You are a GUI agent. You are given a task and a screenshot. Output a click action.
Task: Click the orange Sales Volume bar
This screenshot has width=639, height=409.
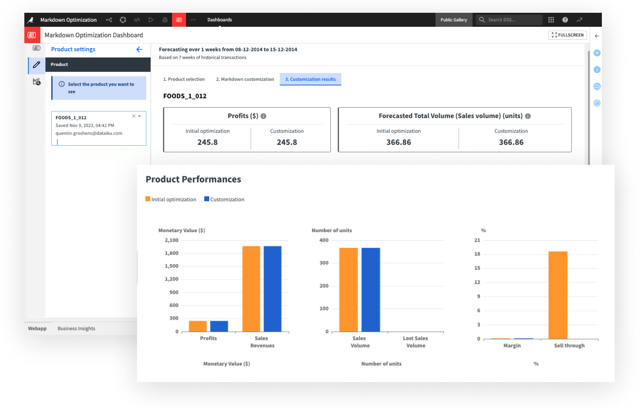[x=348, y=290]
